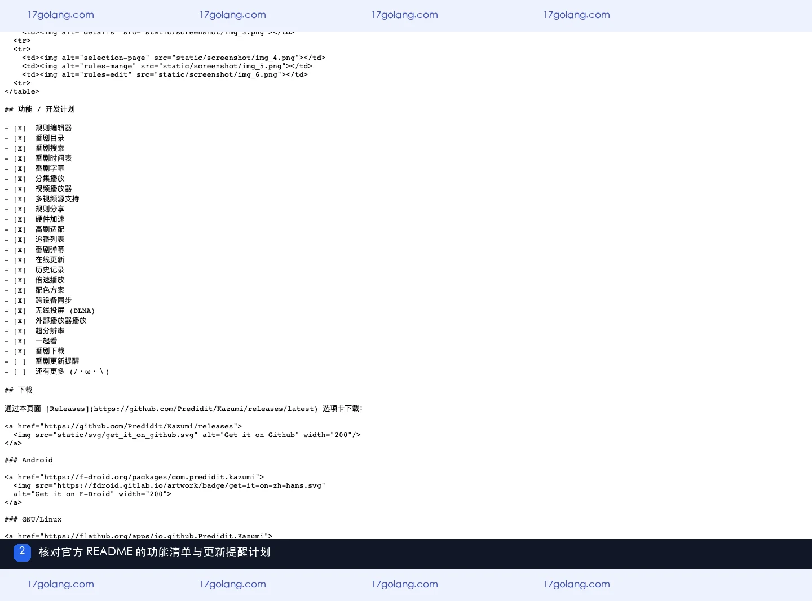
Task: Select the "视频播放器" list entry
Action: tap(38, 189)
